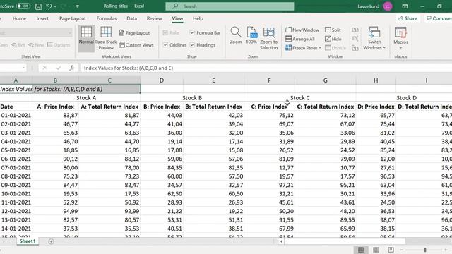This screenshot has width=452, height=254.
Task: Click the formula bar text field
Action: click(266, 68)
